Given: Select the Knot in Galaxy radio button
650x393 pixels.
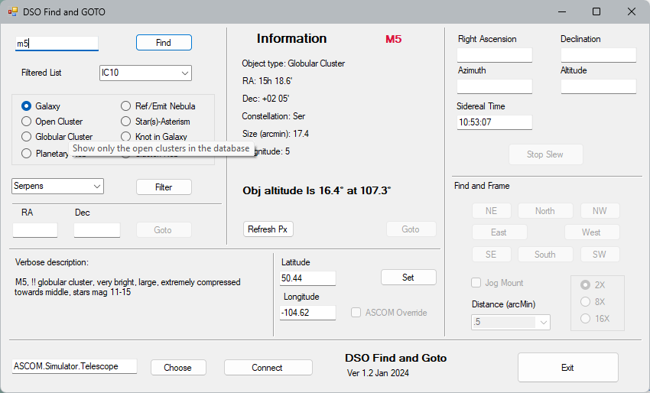Looking at the screenshot, I should click(125, 137).
